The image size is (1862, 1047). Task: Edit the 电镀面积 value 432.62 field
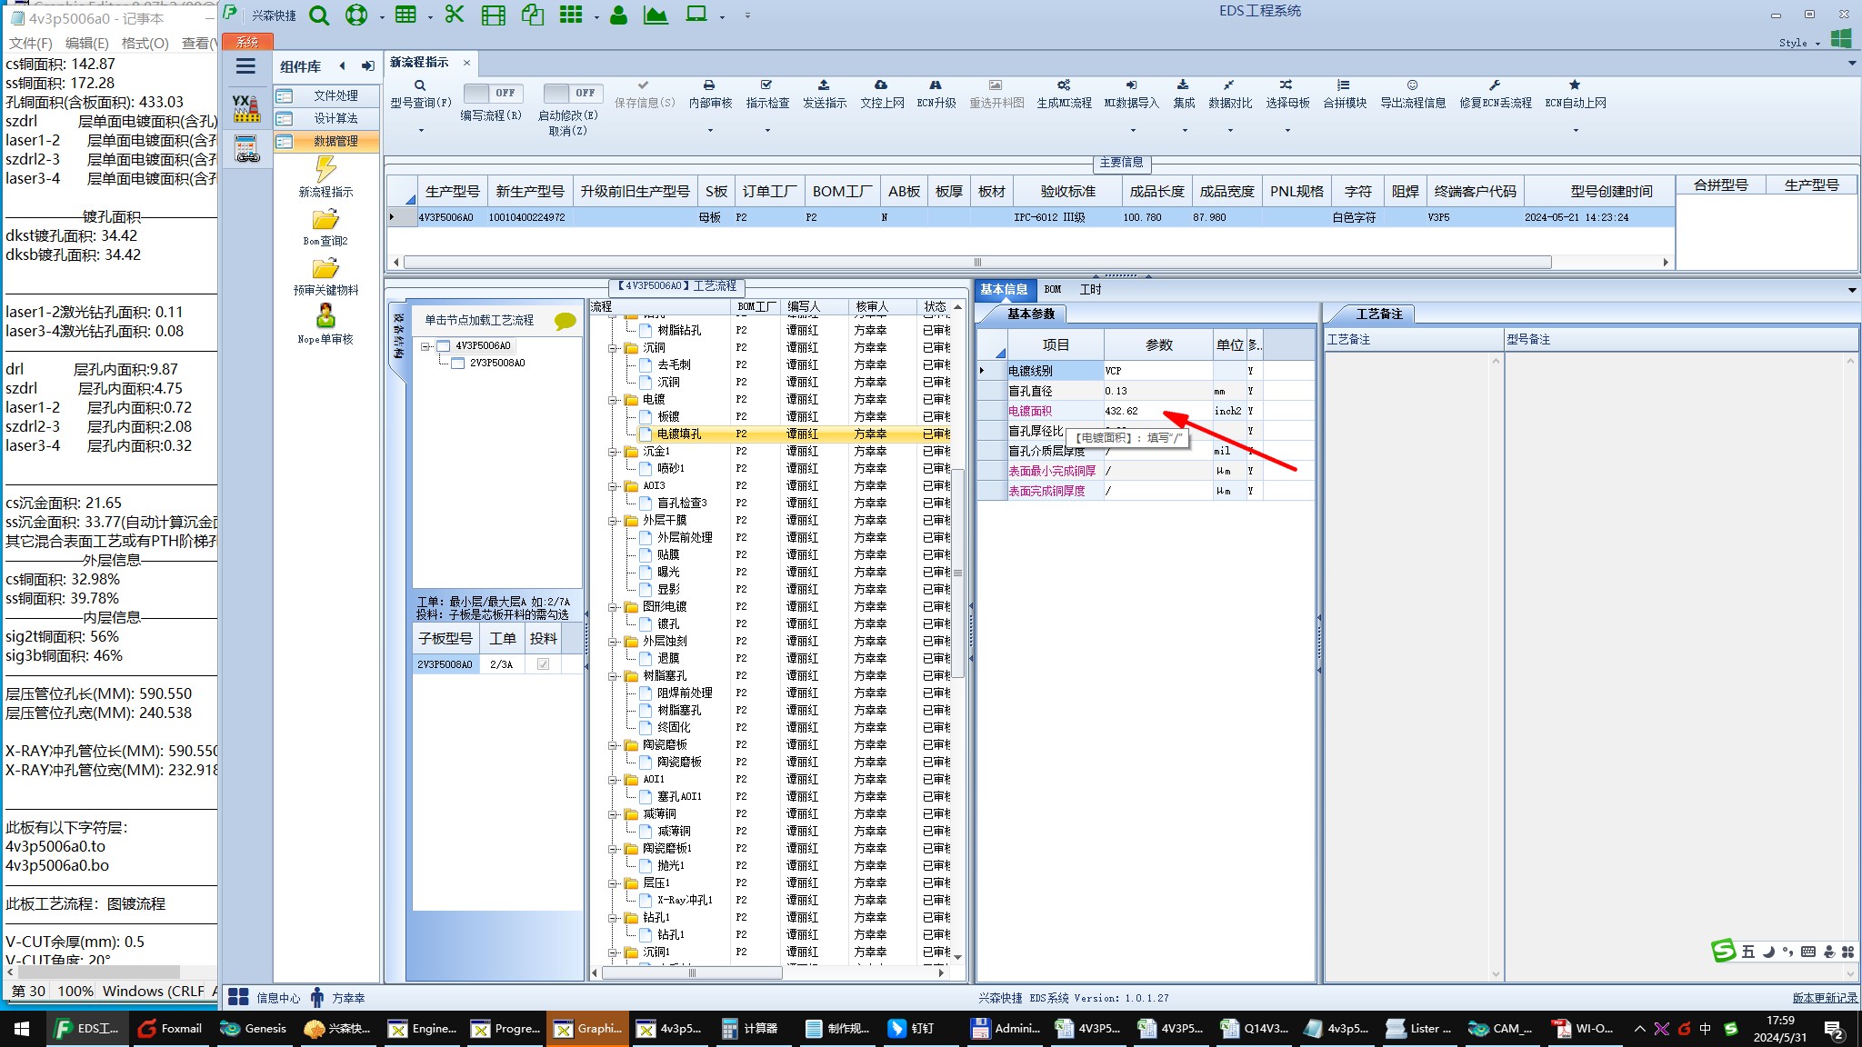[x=1157, y=411]
